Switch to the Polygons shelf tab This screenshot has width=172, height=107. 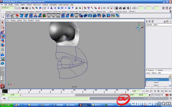click(x=31, y=11)
